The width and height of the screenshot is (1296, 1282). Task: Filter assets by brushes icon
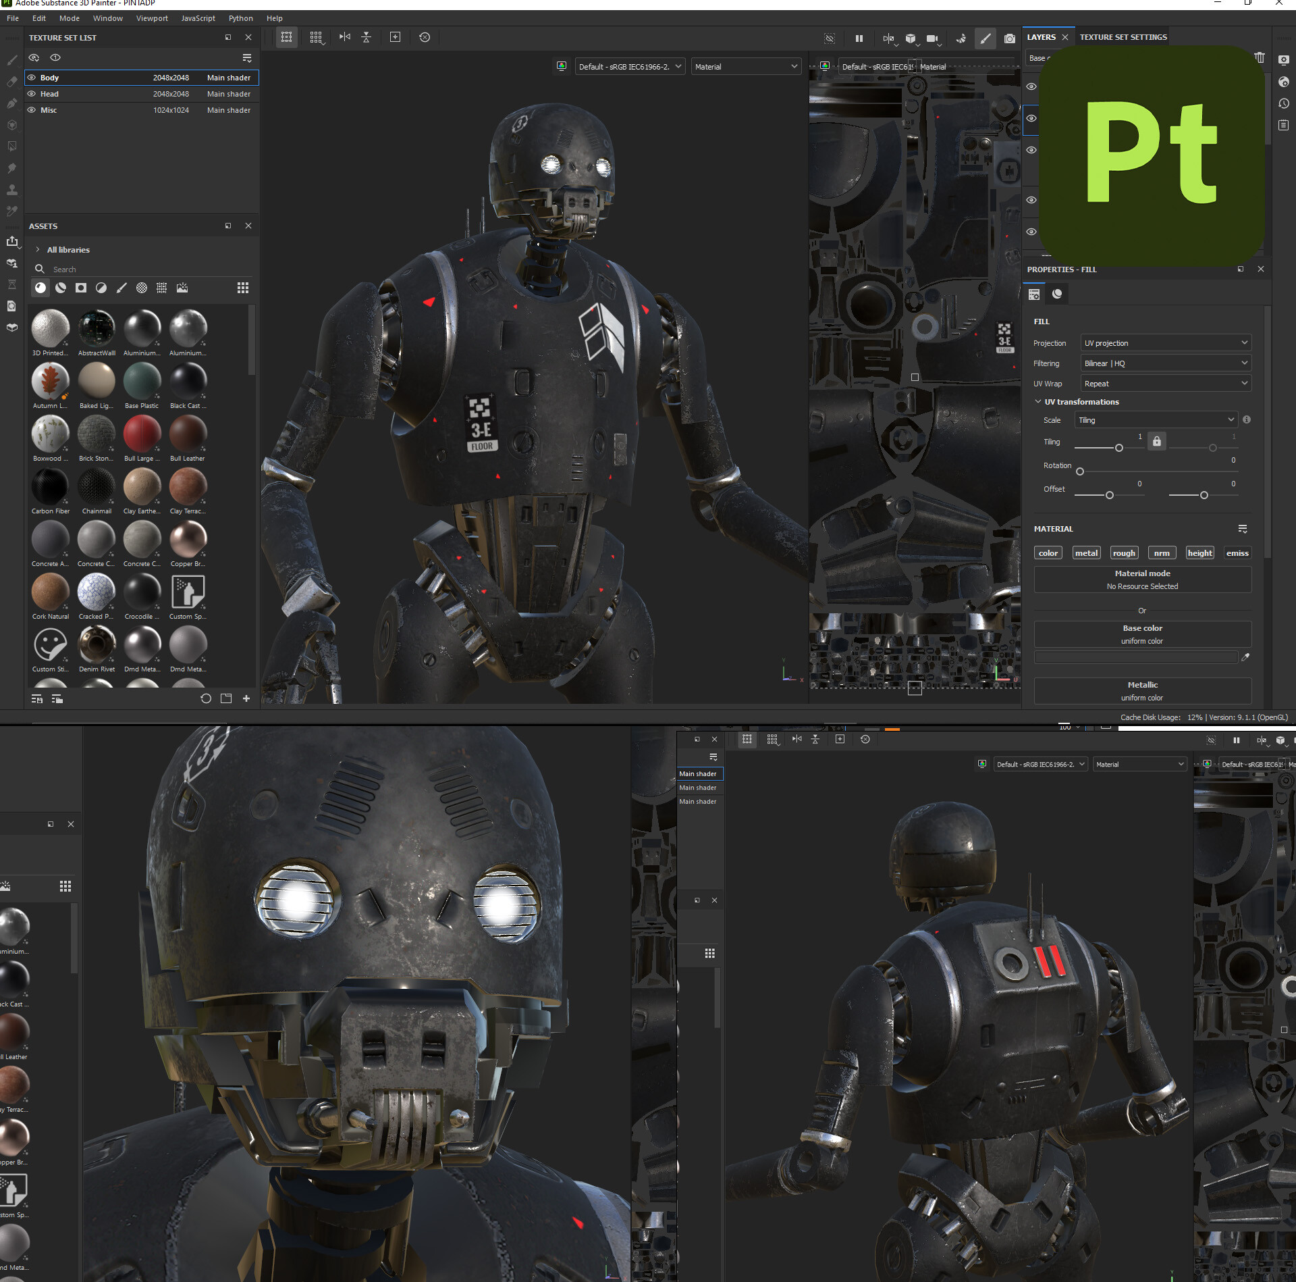coord(122,288)
